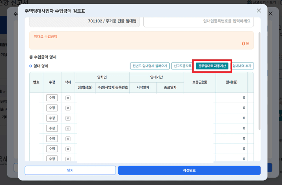Image resolution: width=282 pixels, height=185 pixels.
Task: Edit the third rental row via 수정
Action: [x=52, y=118]
